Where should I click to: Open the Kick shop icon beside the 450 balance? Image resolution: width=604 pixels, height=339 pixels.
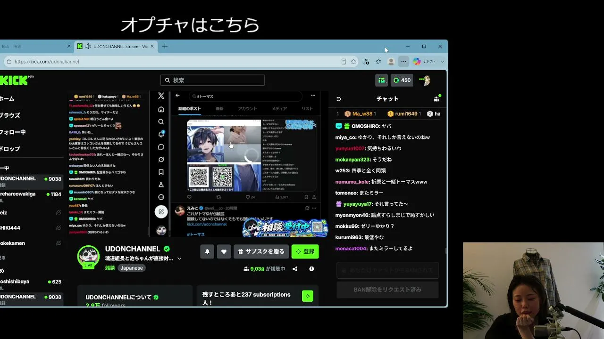[381, 80]
